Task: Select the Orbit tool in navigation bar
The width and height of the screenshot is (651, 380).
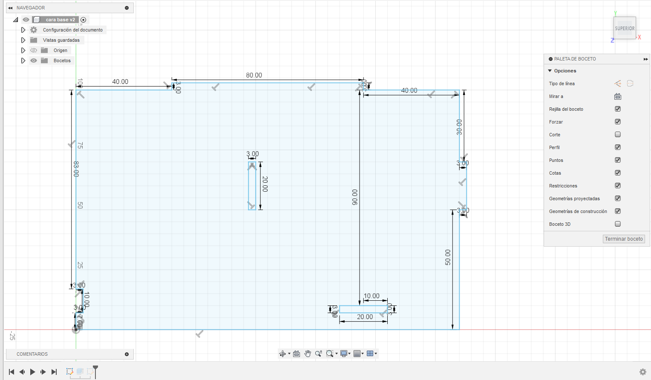Action: click(x=282, y=354)
